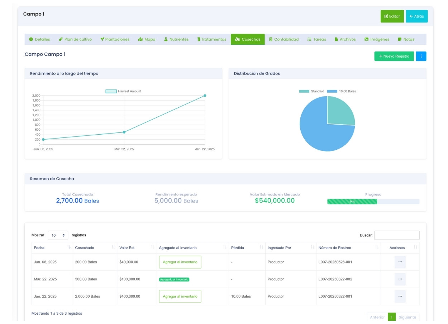
Task: Open the Mostrar registros count dropdown
Action: pos(58,235)
